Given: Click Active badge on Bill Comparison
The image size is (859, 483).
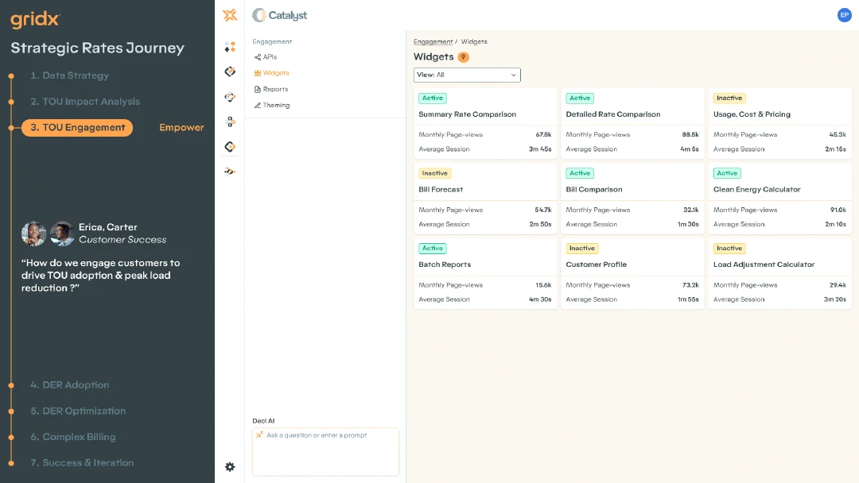Looking at the screenshot, I should point(580,173).
